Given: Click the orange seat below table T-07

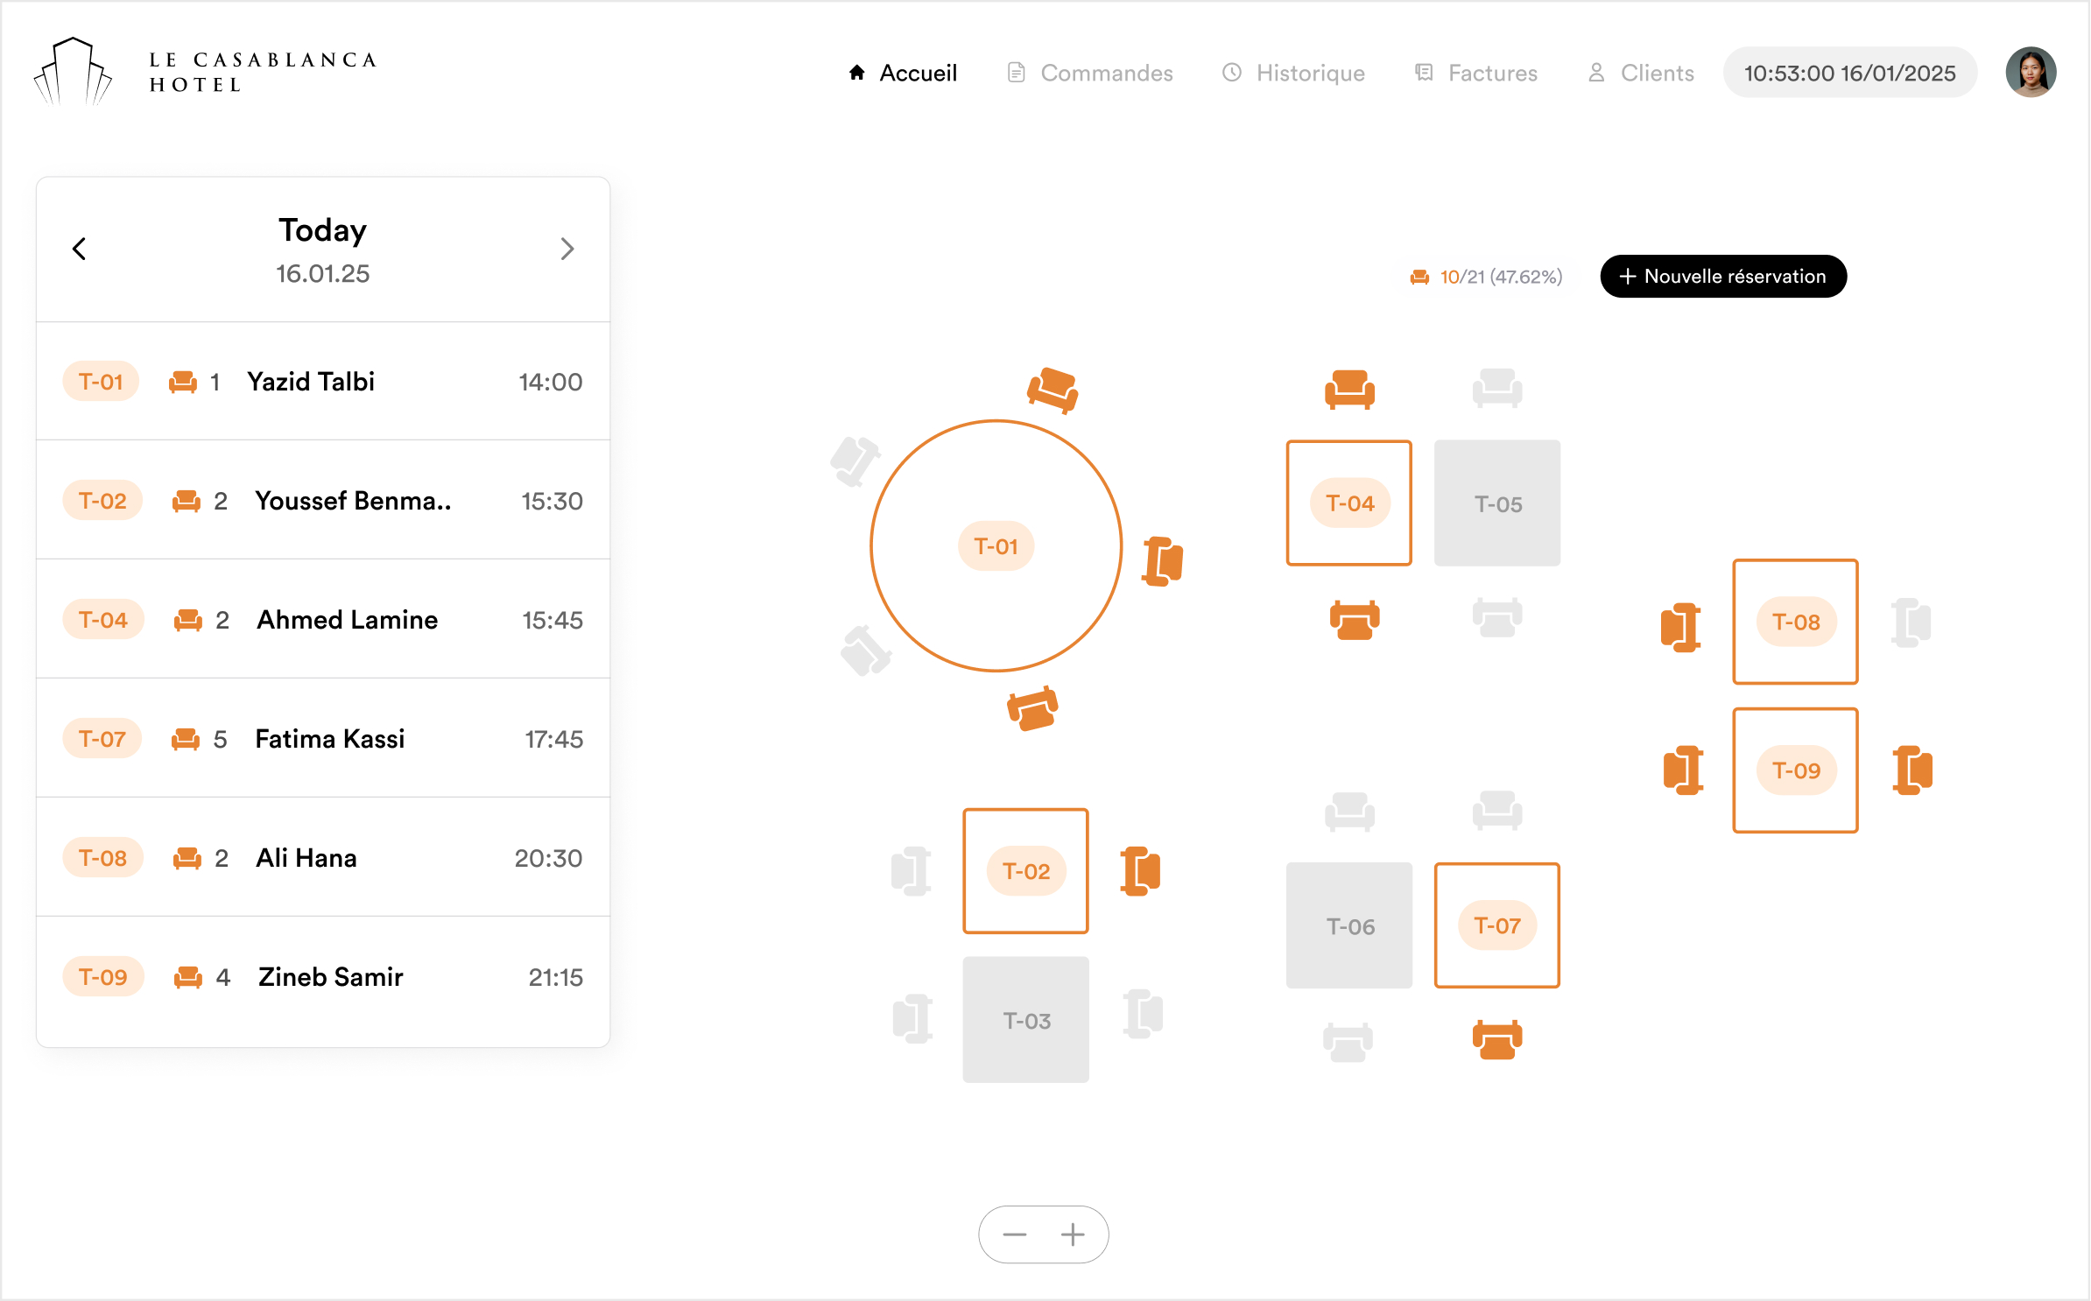Looking at the screenshot, I should [1496, 1039].
